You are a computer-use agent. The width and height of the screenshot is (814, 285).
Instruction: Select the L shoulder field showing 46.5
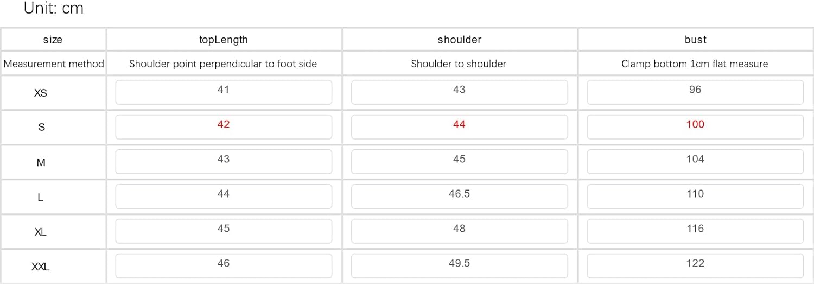459,197
